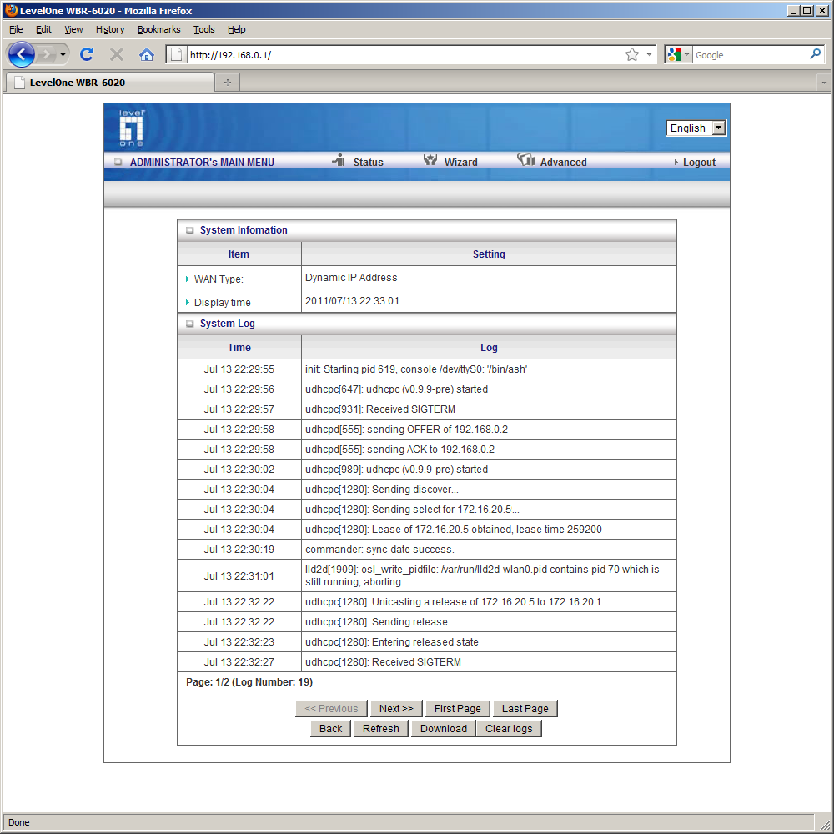The image size is (834, 834).
Task: Click the disabled << Previous button
Action: [x=331, y=708]
